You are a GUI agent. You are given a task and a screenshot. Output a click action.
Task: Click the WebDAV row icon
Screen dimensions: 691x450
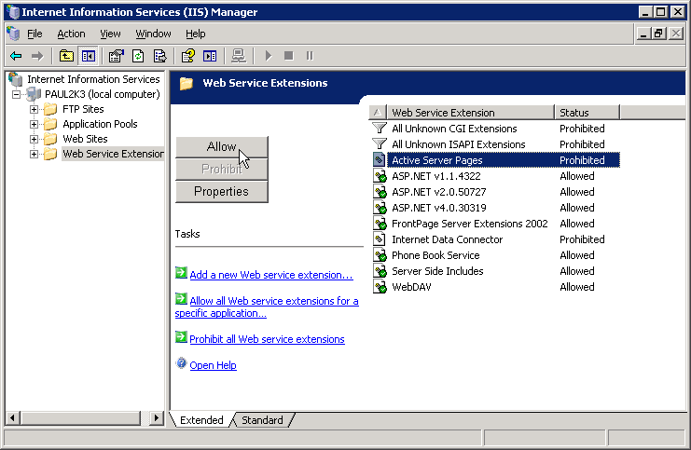[380, 287]
